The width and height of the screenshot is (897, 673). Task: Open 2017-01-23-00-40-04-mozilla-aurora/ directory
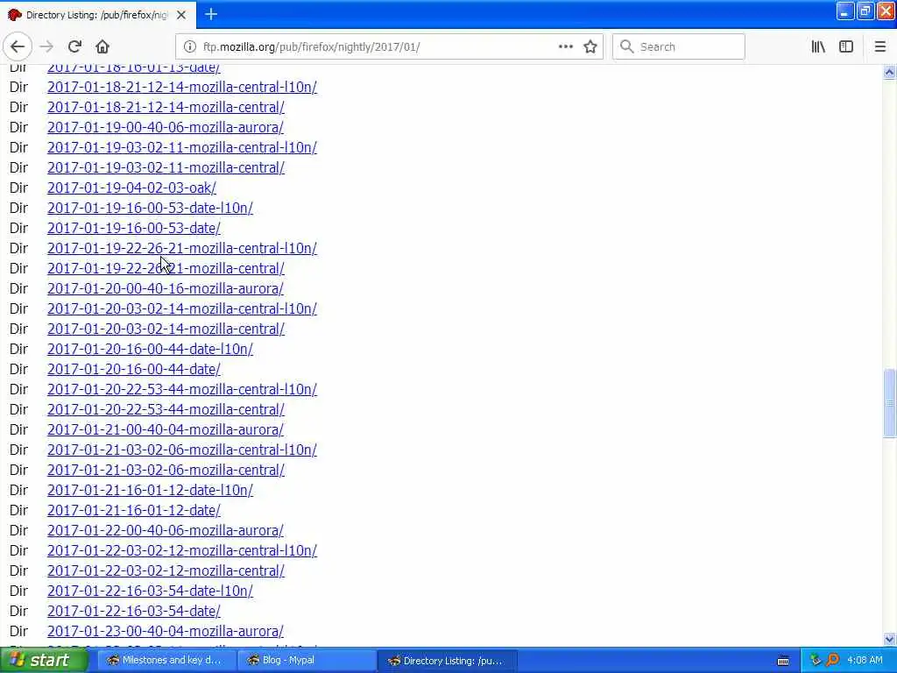click(x=166, y=631)
